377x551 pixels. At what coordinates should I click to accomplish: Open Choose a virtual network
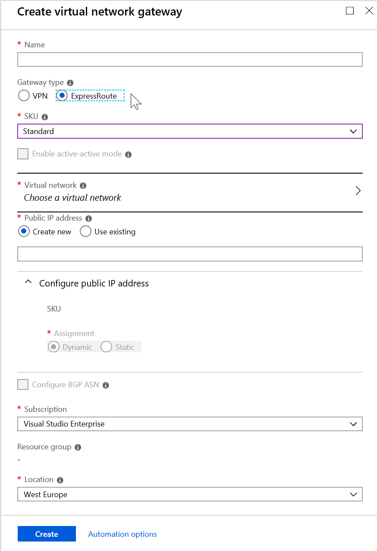190,192
